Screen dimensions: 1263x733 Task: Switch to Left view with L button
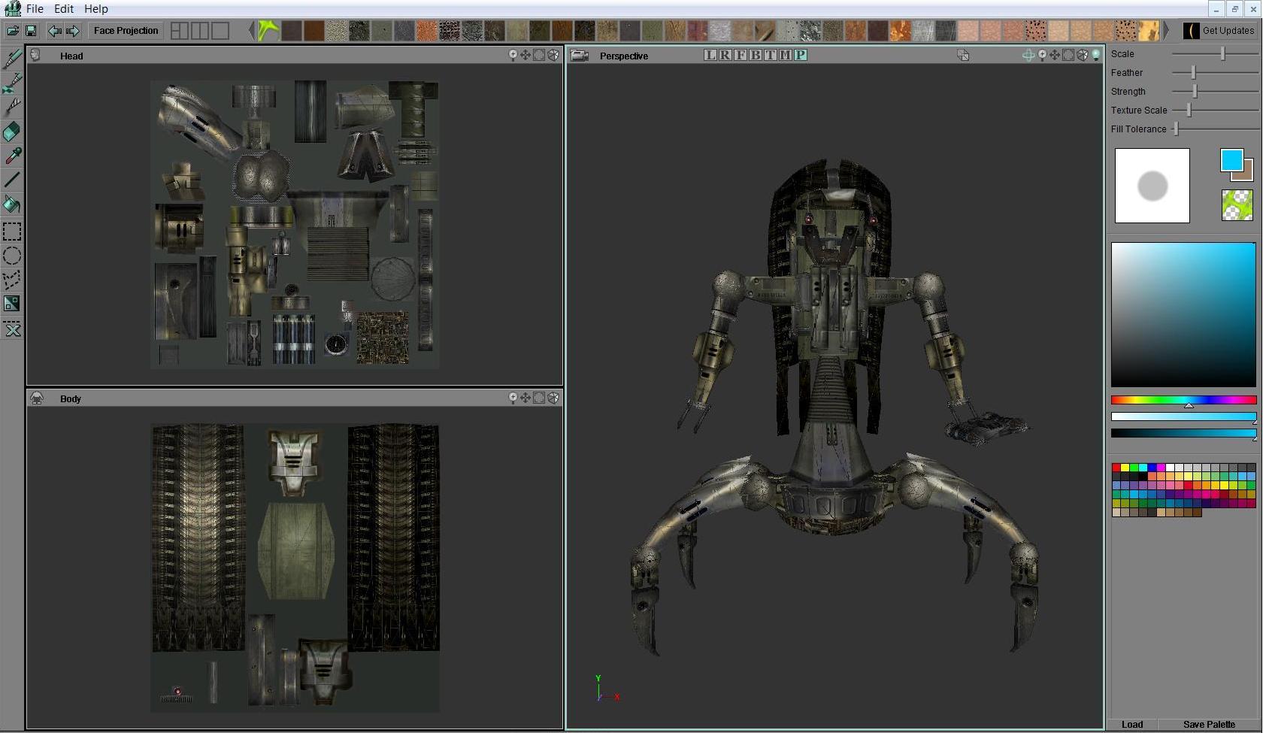point(710,55)
